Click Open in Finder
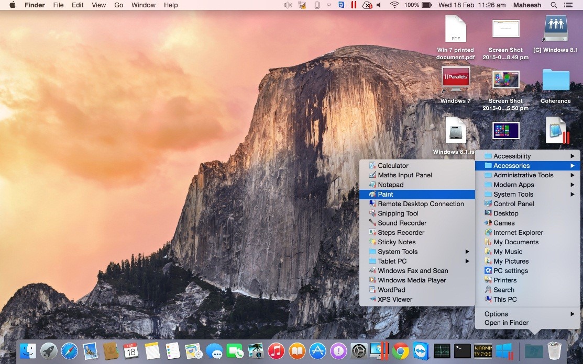This screenshot has height=364, width=583. pyautogui.click(x=506, y=323)
